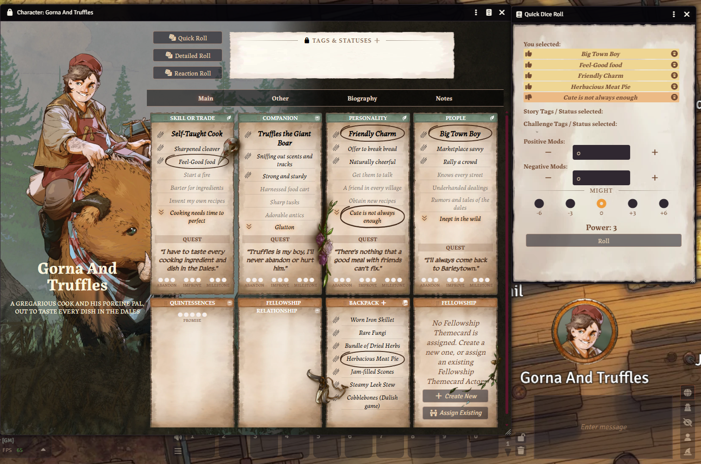Click first Abandon dot on Skill or Trade quest
The height and width of the screenshot is (464, 701).
point(161,280)
